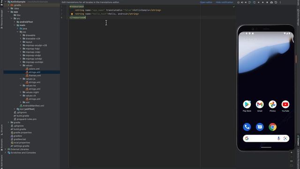This screenshot has width=300, height=169.
Task: Open Play Store on the emulator
Action: (x=247, y=104)
